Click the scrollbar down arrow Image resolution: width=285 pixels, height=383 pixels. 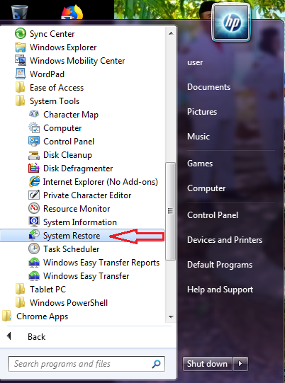click(171, 317)
